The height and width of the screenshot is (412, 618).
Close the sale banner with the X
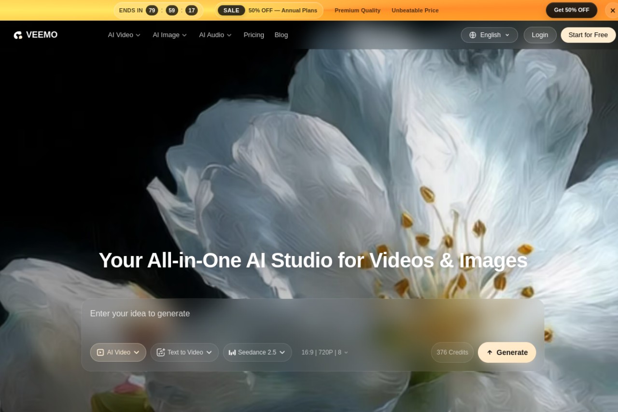pos(613,10)
